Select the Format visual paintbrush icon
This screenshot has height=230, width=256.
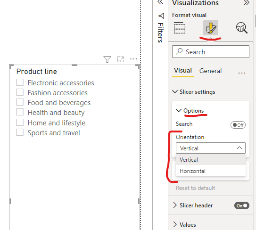211,28
